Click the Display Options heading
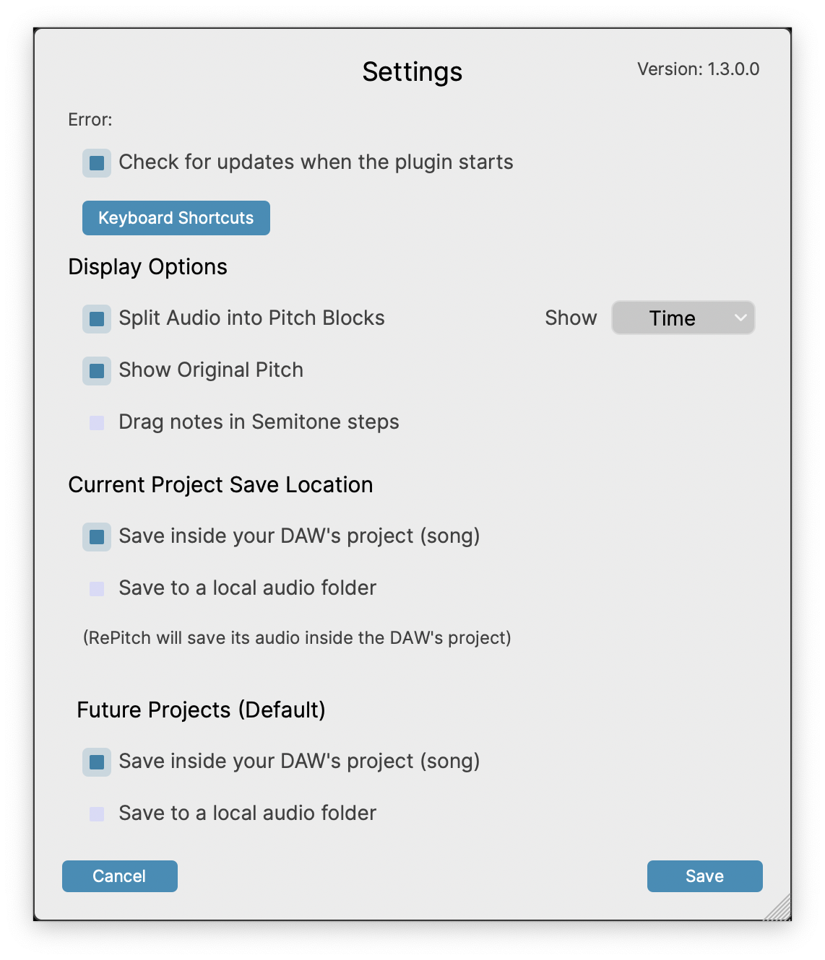This screenshot has width=825, height=960. tap(148, 267)
